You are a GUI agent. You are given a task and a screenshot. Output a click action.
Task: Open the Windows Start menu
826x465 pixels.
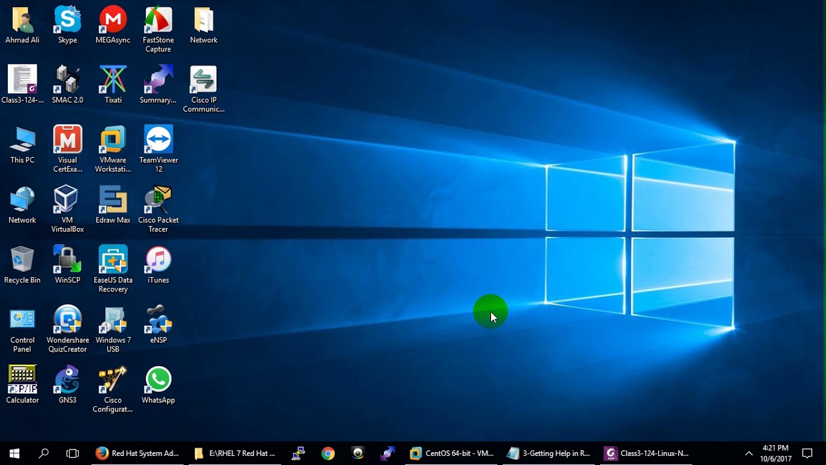14,453
